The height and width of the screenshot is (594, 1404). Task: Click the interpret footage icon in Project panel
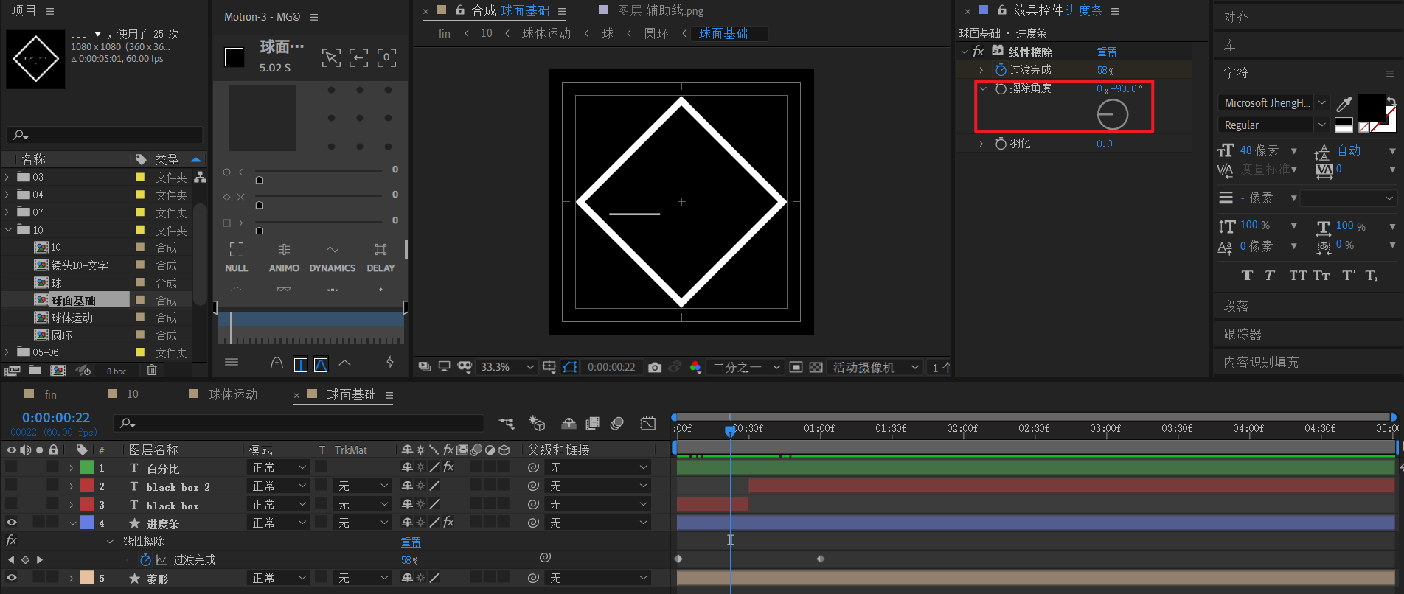click(x=13, y=371)
